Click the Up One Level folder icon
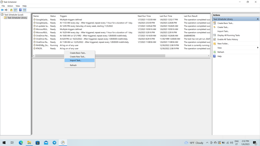The width and height of the screenshot is (260, 146). (x=11, y=10)
